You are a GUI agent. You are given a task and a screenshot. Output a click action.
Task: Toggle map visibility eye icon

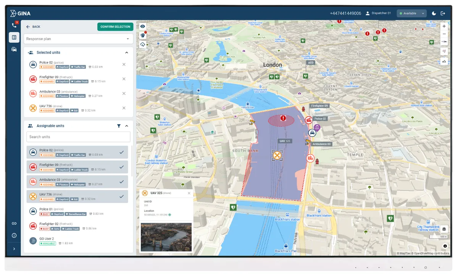[143, 26]
